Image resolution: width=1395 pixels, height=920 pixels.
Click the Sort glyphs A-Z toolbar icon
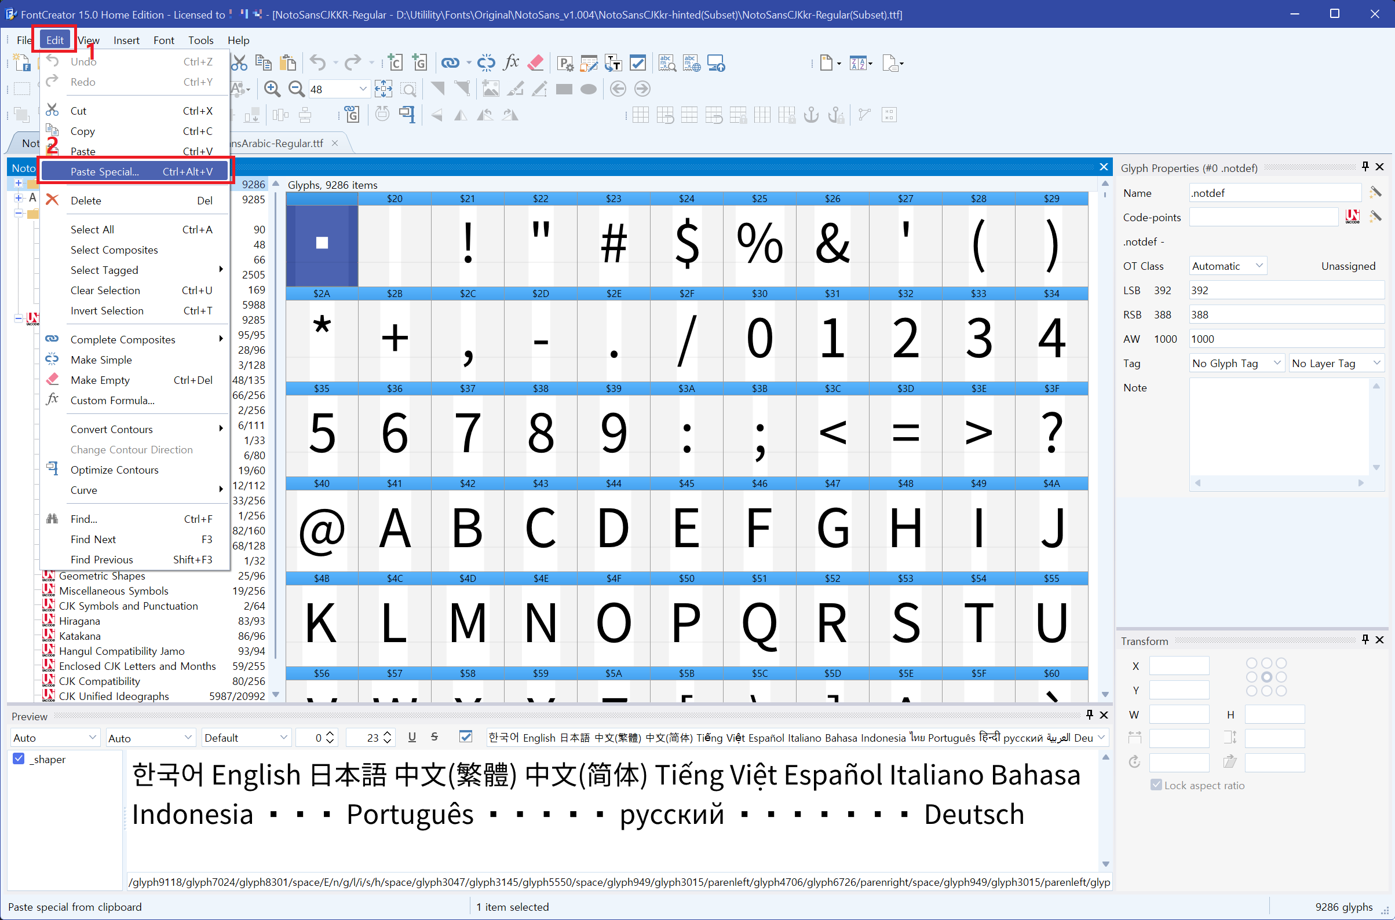[x=858, y=63]
